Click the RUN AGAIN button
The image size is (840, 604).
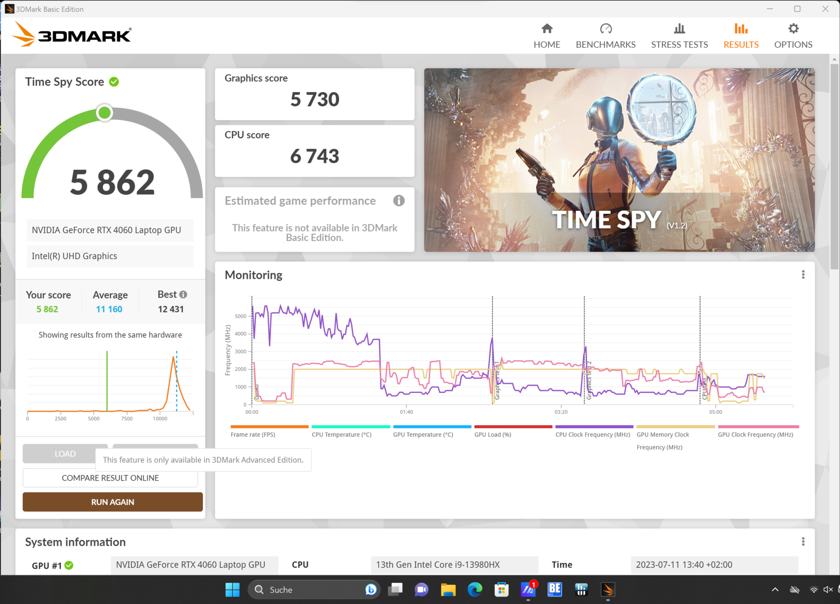113,502
